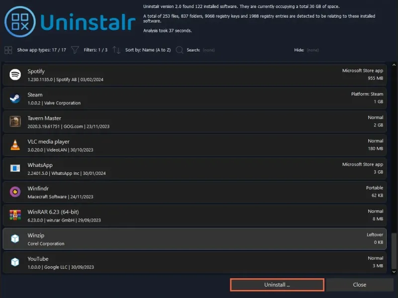Image resolution: width=398 pixels, height=298 pixels.
Task: Select the Winzip name text
Action: tap(36, 235)
